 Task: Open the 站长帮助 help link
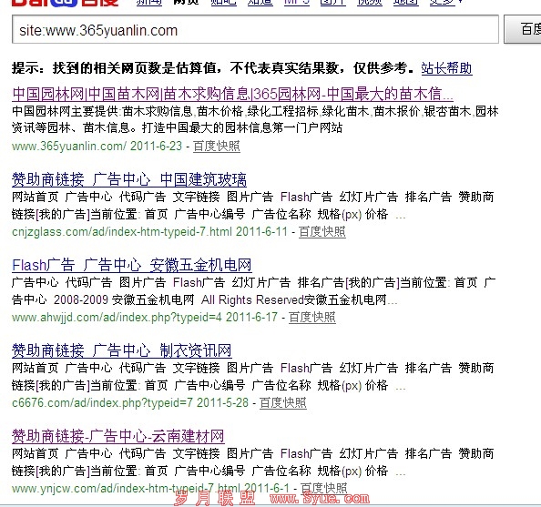coord(446,68)
